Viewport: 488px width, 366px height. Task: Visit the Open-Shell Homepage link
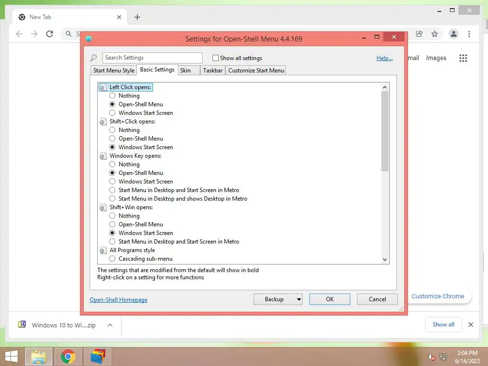pos(118,300)
